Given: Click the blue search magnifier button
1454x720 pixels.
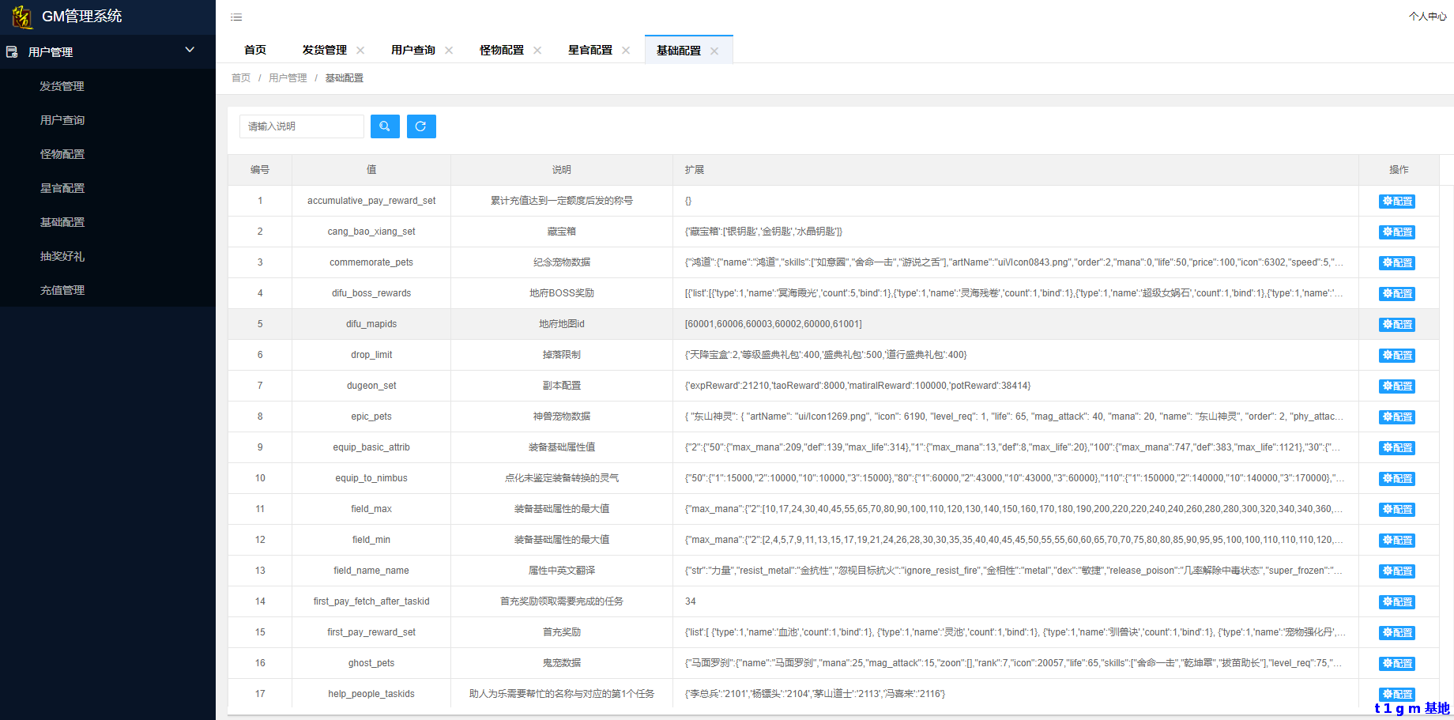Looking at the screenshot, I should click(x=385, y=126).
